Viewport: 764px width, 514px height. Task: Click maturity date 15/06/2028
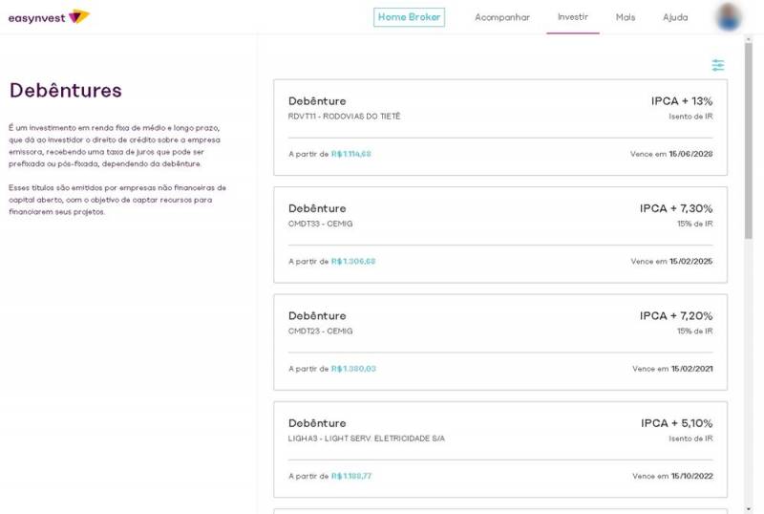(690, 154)
